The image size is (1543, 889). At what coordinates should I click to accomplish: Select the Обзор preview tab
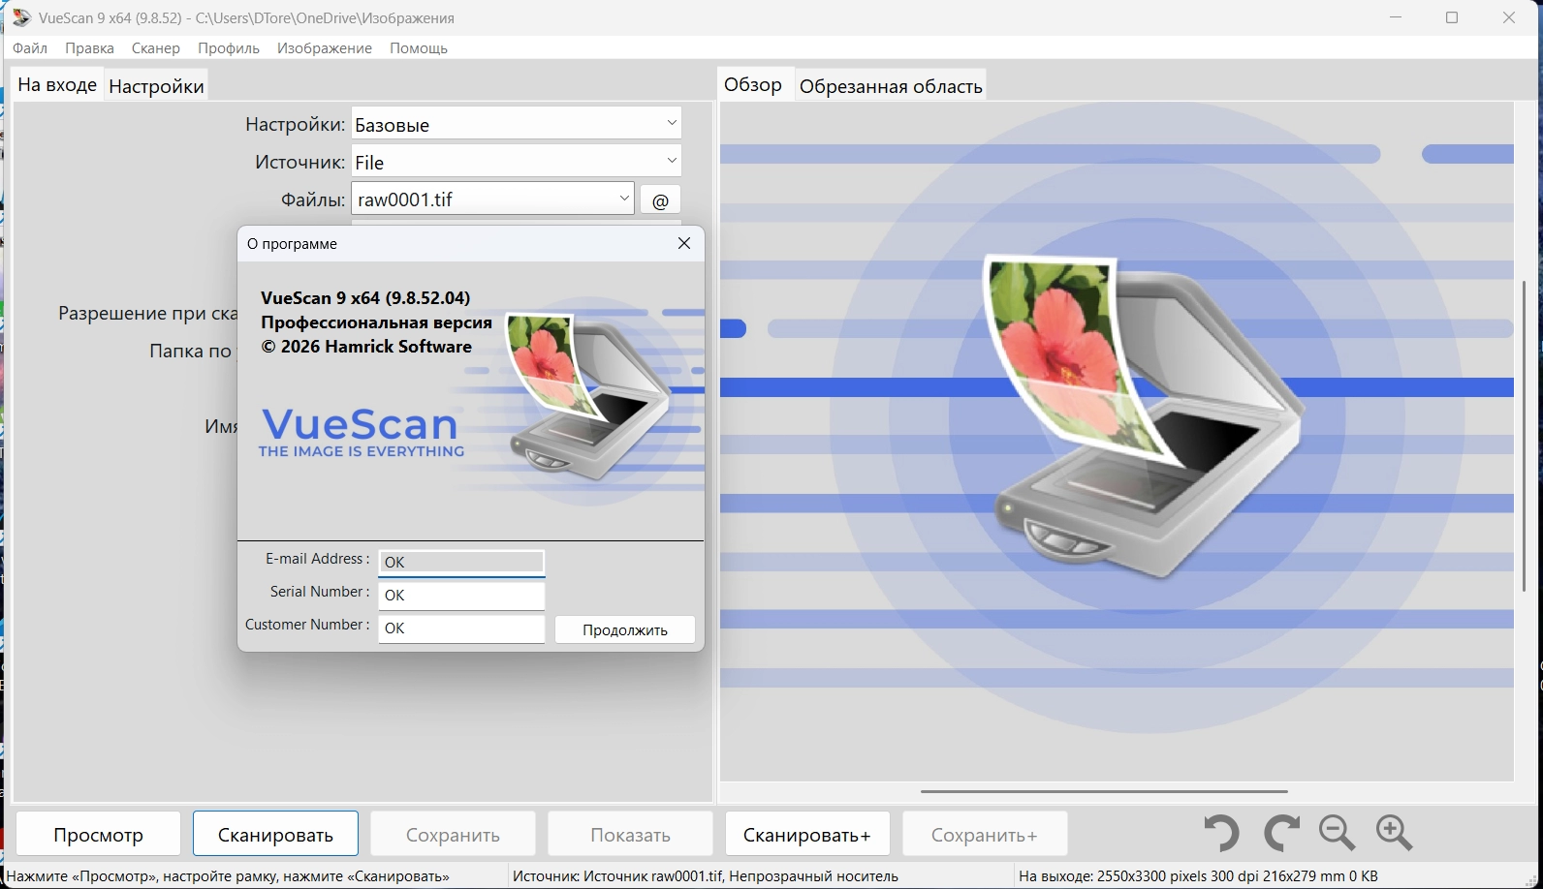coord(753,84)
